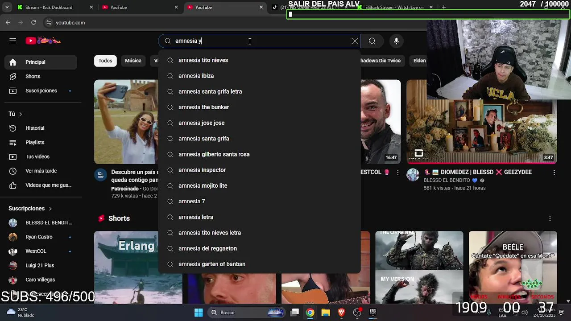
Task: Start voice search with microphone
Action: pos(396,41)
